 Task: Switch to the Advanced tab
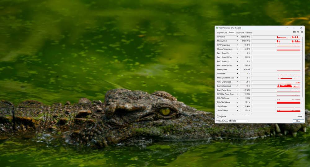click(240, 32)
